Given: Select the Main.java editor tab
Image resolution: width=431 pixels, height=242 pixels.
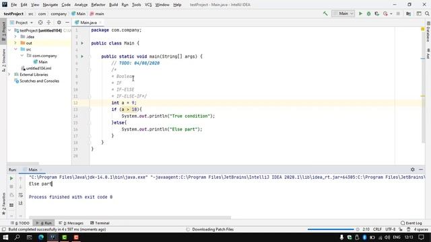Looking at the screenshot, I should 88,22.
